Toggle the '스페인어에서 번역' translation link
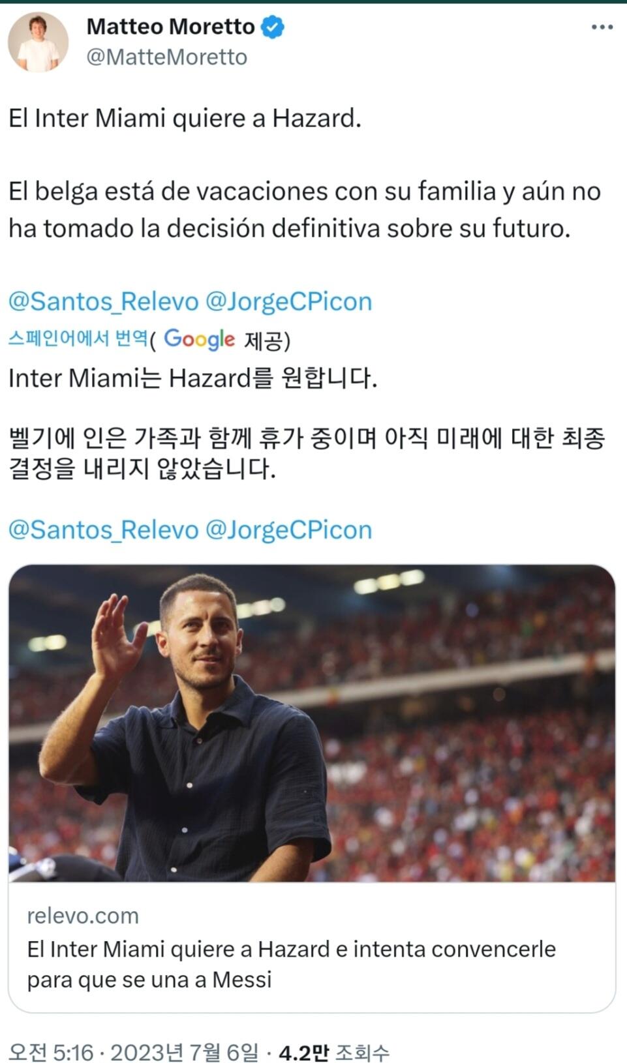The image size is (627, 1063). (78, 338)
